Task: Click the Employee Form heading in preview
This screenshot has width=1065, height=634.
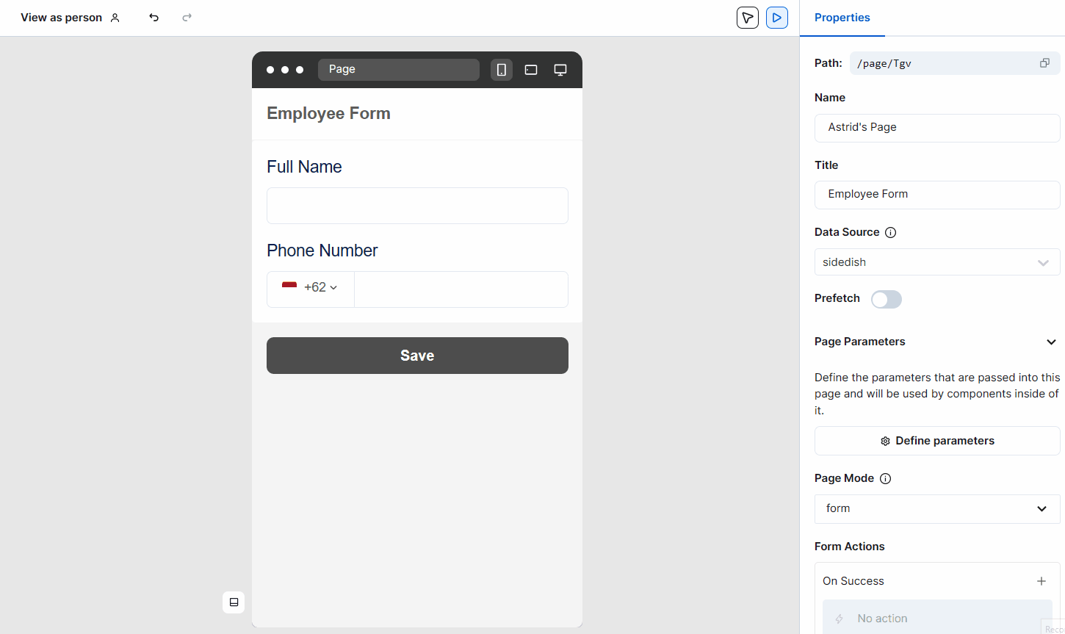Action: point(328,113)
